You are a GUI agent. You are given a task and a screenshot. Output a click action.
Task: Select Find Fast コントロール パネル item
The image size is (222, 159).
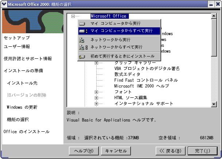point(146,80)
